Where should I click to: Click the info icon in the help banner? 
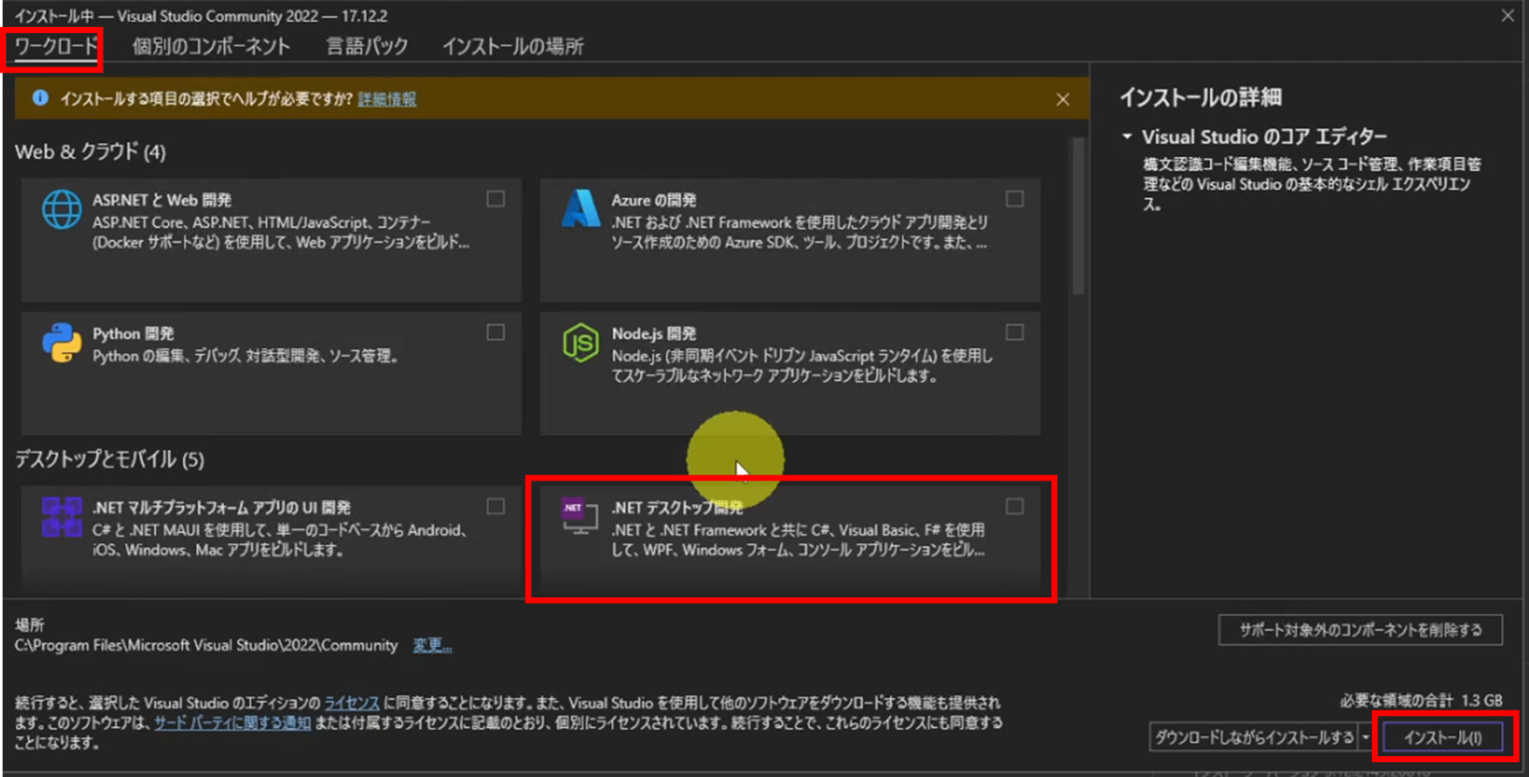pyautogui.click(x=39, y=98)
